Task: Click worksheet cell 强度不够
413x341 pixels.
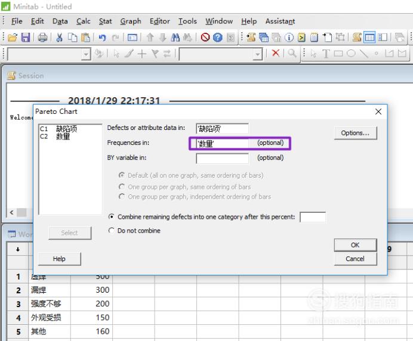Action: click(50, 303)
